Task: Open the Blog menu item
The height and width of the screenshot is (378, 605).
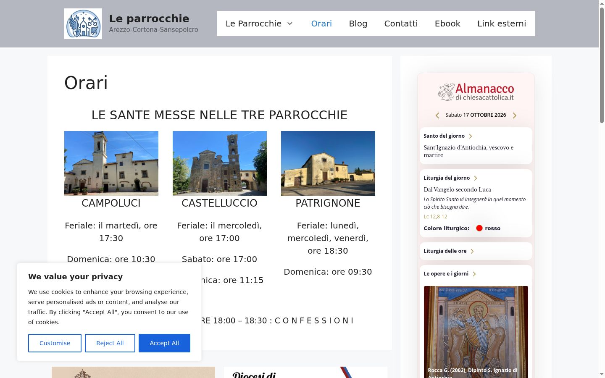Action: (358, 24)
